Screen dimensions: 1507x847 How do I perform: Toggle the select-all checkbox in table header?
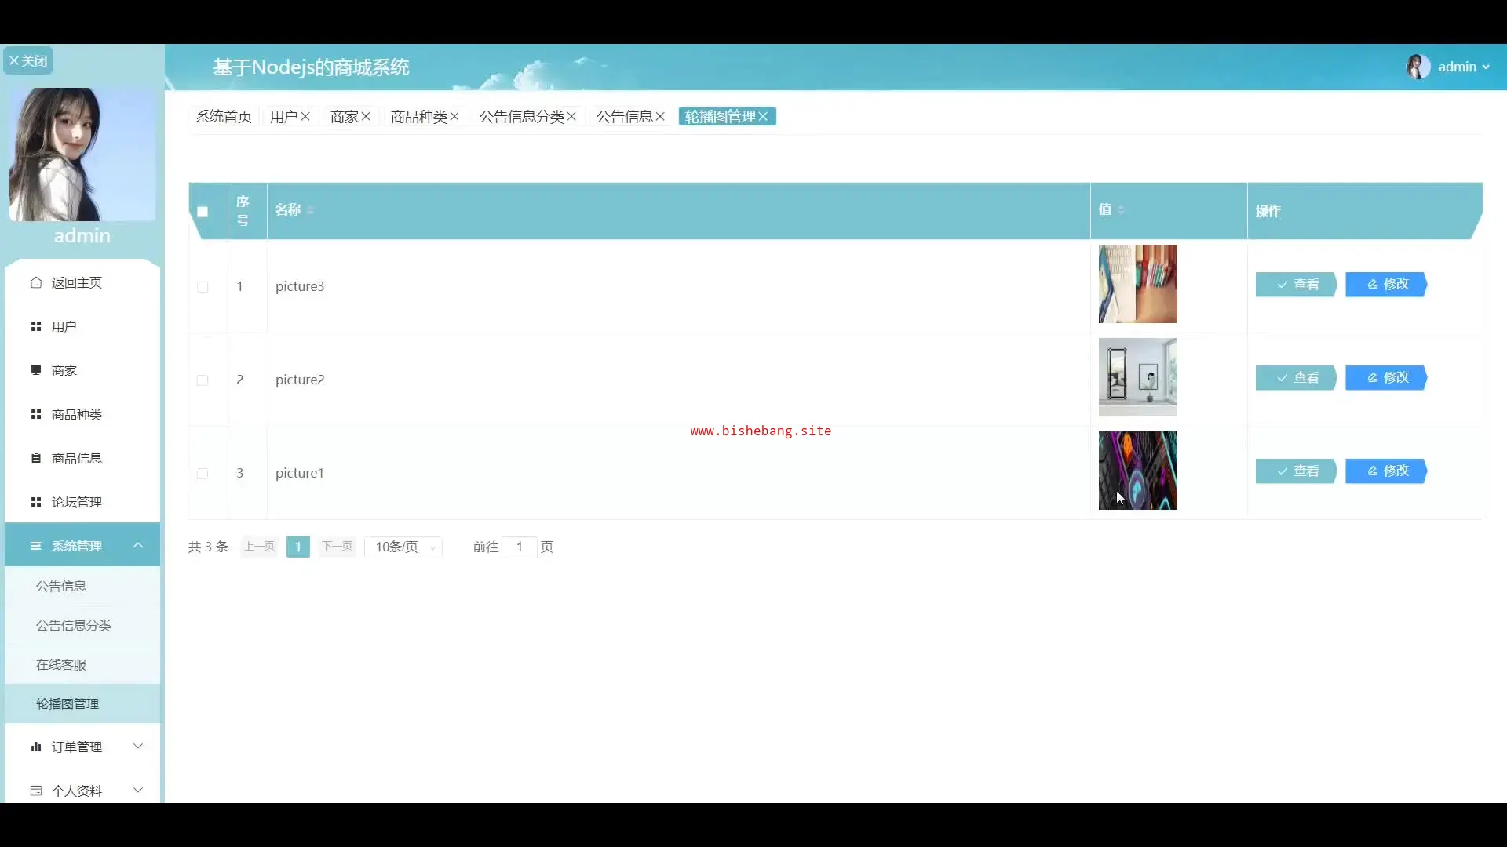203,212
